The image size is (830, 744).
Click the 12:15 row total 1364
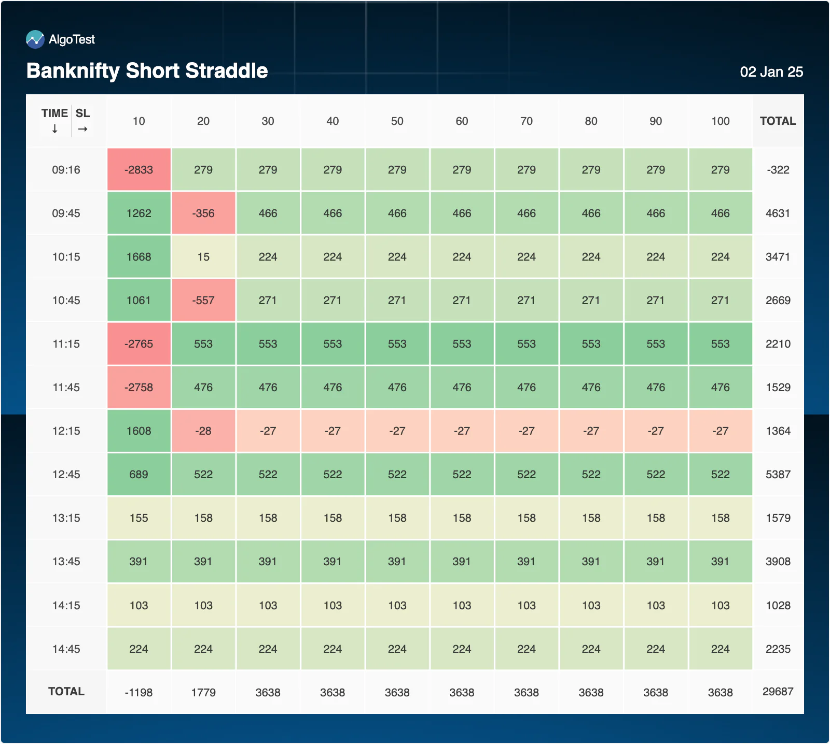point(778,431)
